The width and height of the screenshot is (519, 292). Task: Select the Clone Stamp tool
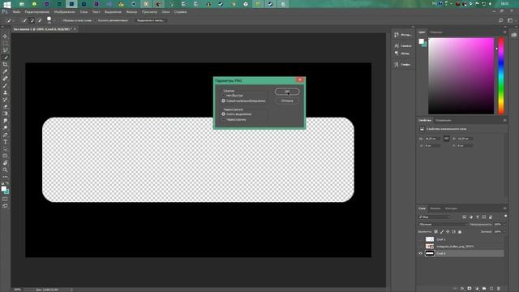[x=5, y=92]
